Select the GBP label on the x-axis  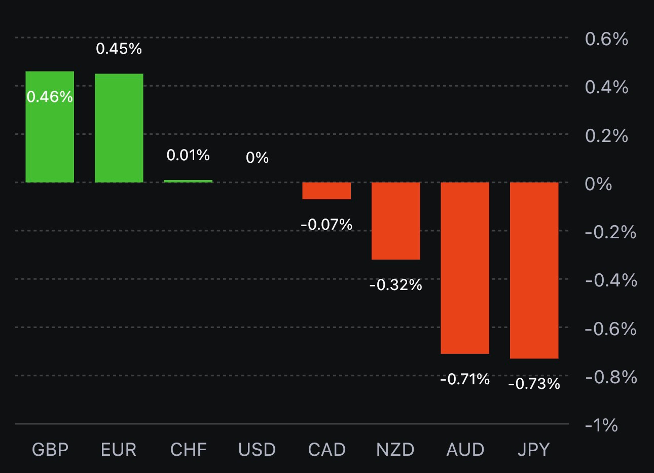(50, 450)
